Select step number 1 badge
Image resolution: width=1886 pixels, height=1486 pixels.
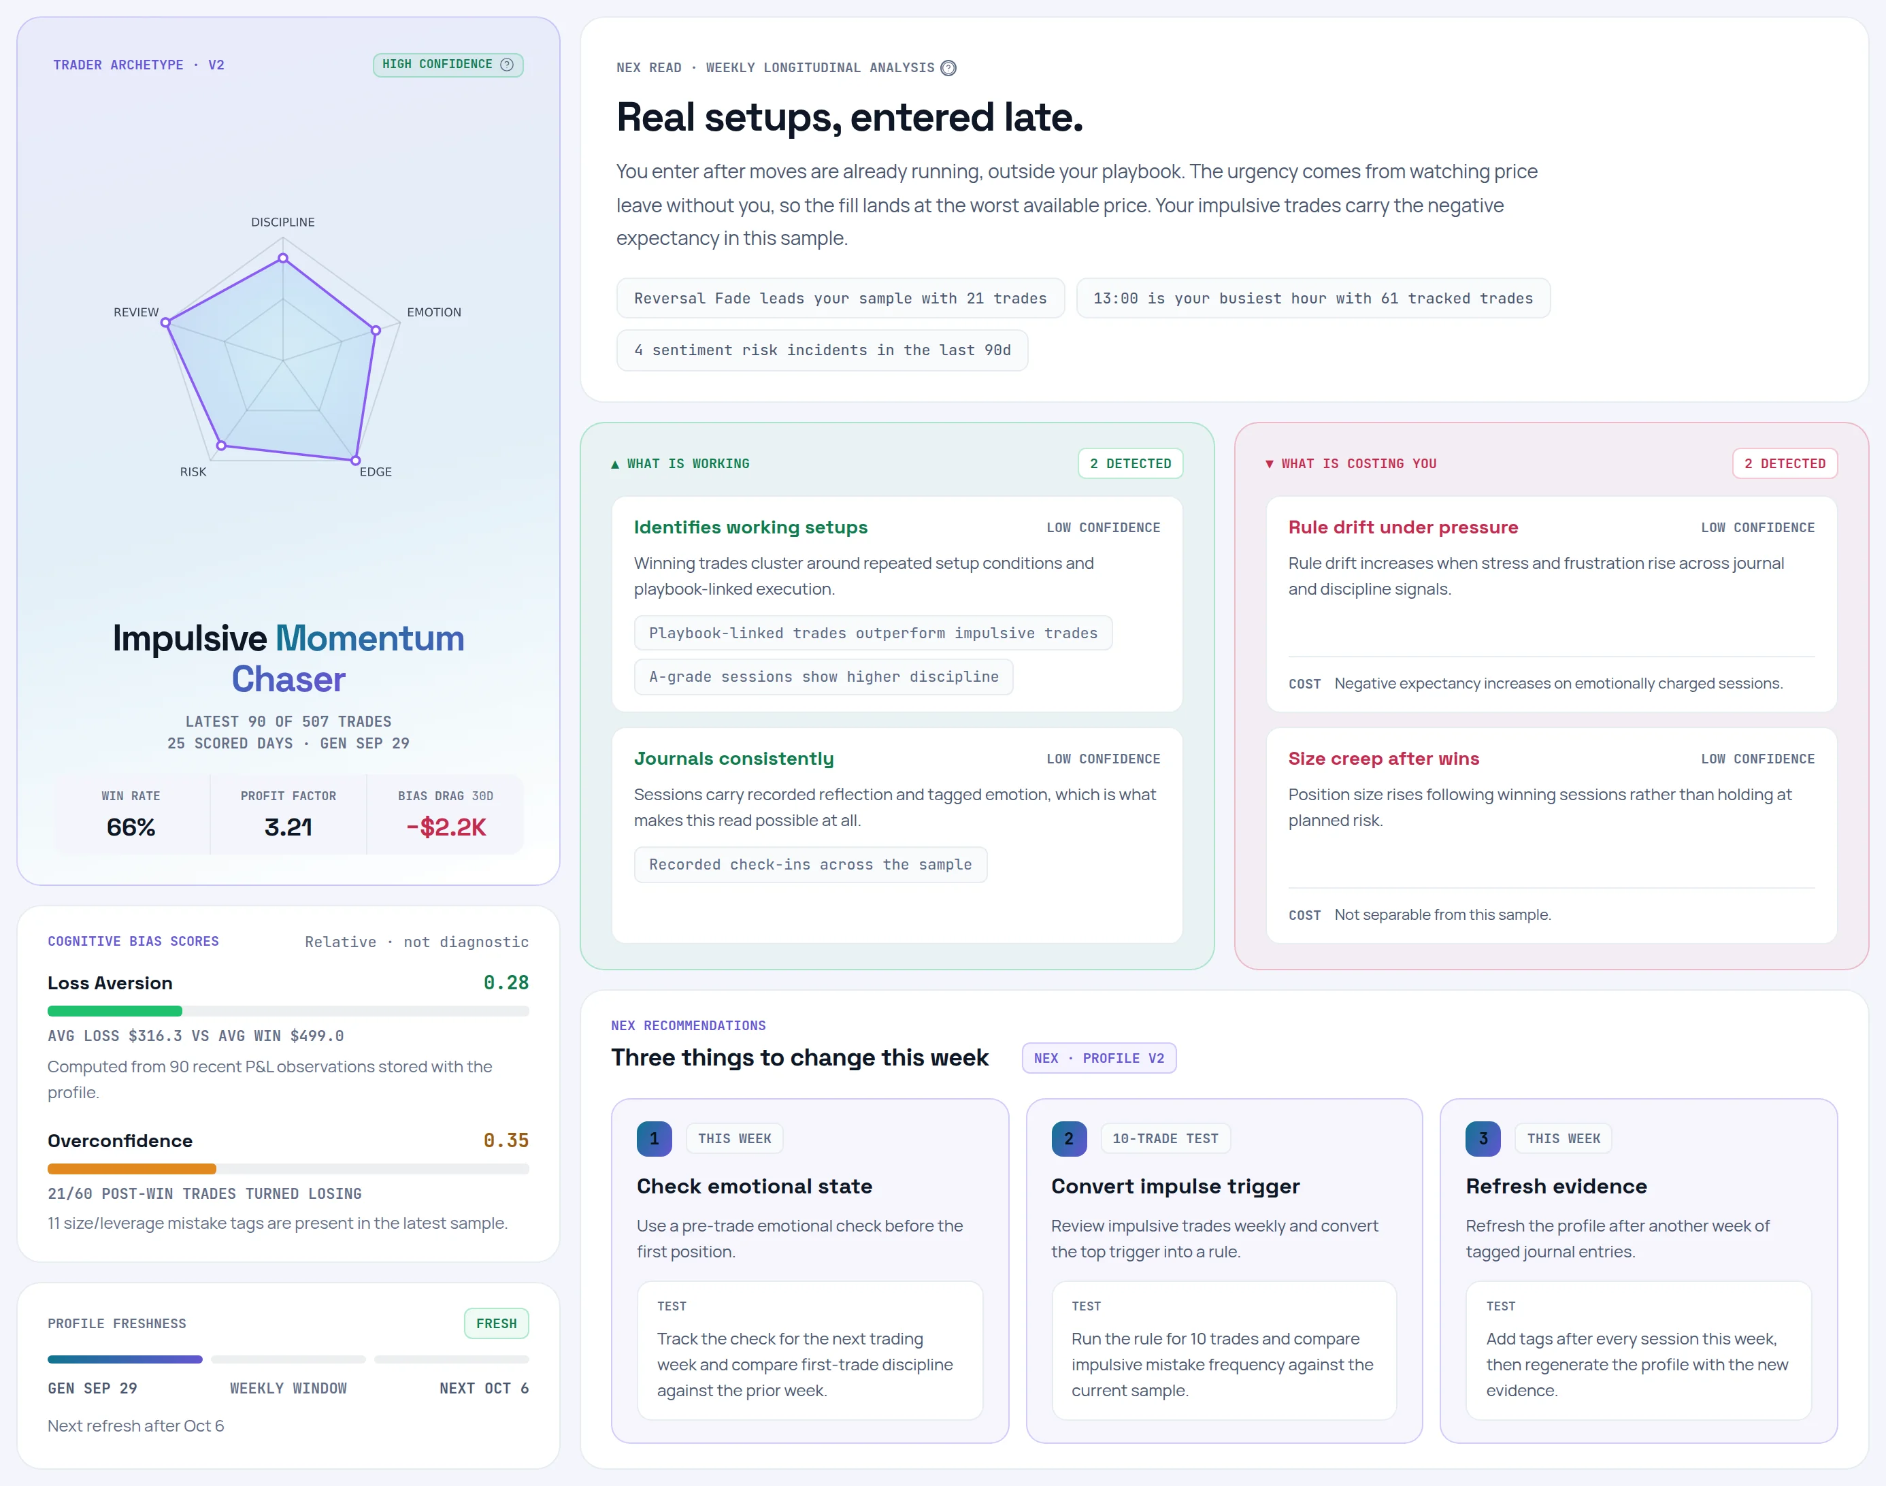pyautogui.click(x=655, y=1139)
